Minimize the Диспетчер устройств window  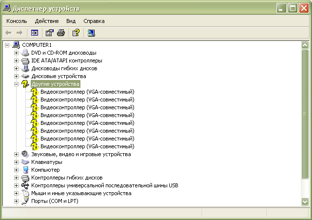click(281, 8)
